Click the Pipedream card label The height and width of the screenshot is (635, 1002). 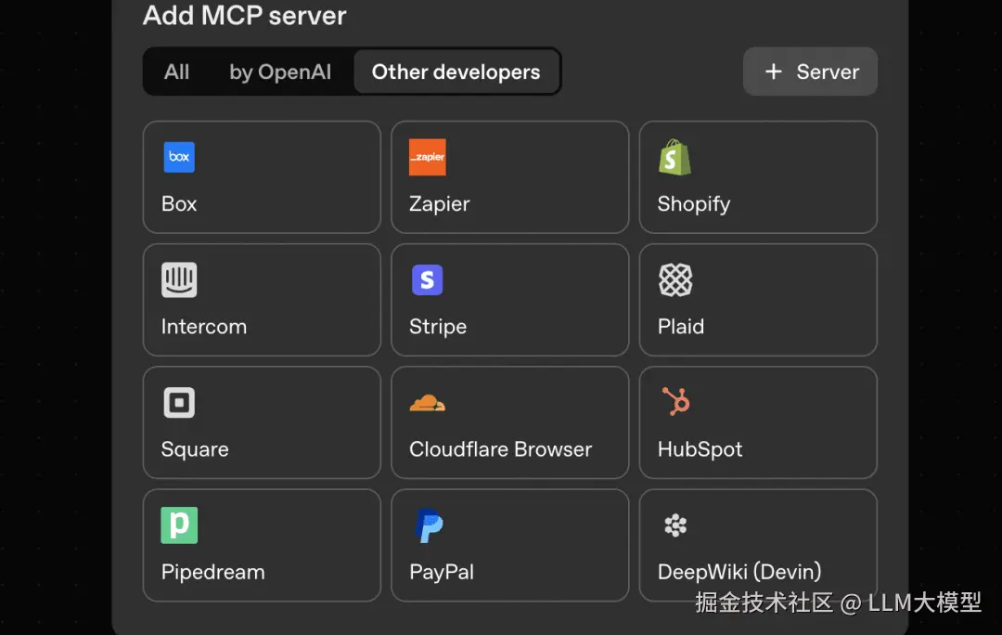tap(212, 572)
